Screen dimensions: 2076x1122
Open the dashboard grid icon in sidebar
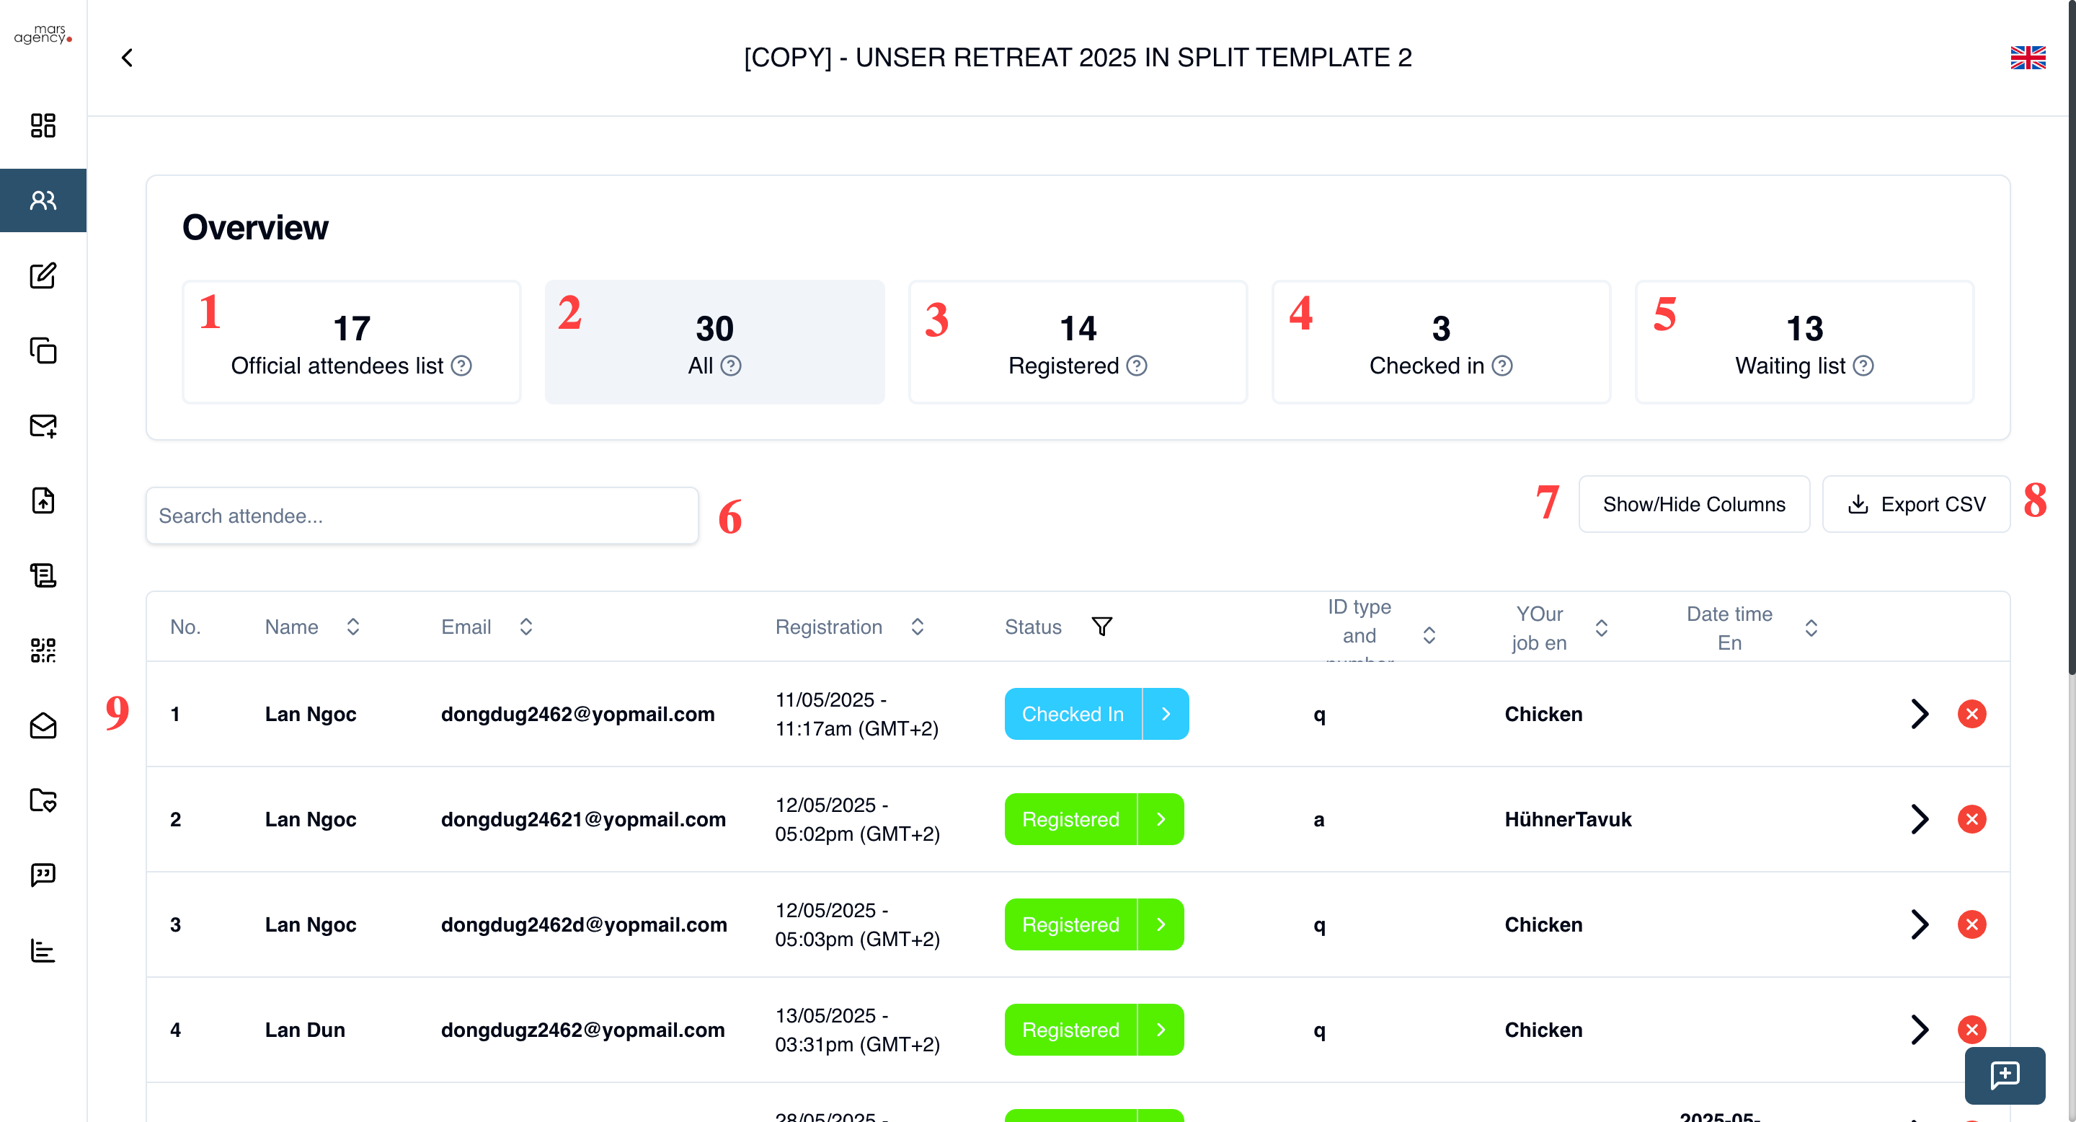pos(43,125)
